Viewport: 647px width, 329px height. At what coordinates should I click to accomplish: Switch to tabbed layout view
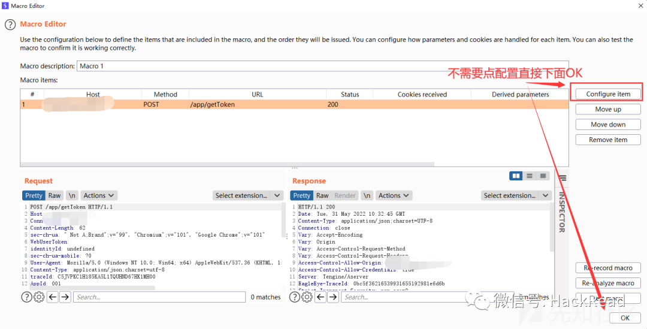pos(543,176)
